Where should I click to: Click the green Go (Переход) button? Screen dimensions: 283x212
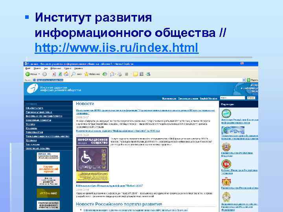point(252,80)
